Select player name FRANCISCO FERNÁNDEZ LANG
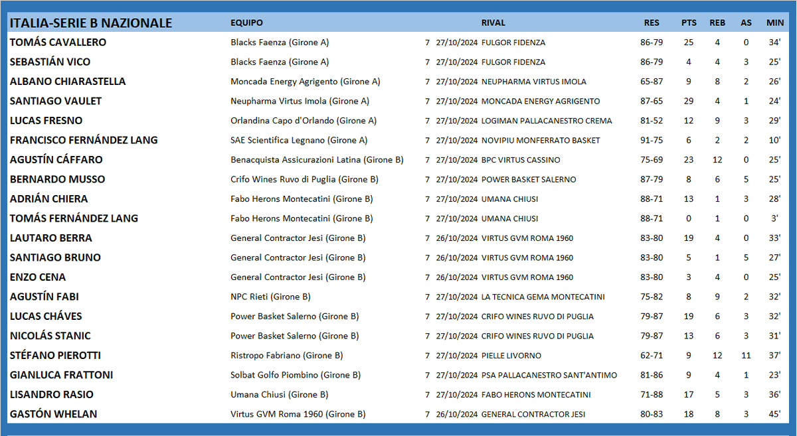Viewport: 797px width, 436px height. pos(84,140)
